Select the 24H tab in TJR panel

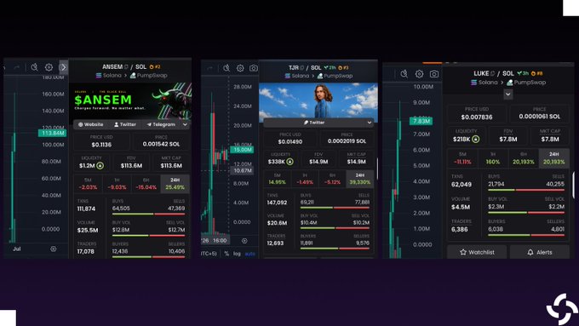point(360,179)
